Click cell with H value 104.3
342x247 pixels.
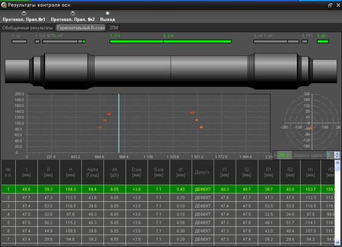(x=70, y=189)
